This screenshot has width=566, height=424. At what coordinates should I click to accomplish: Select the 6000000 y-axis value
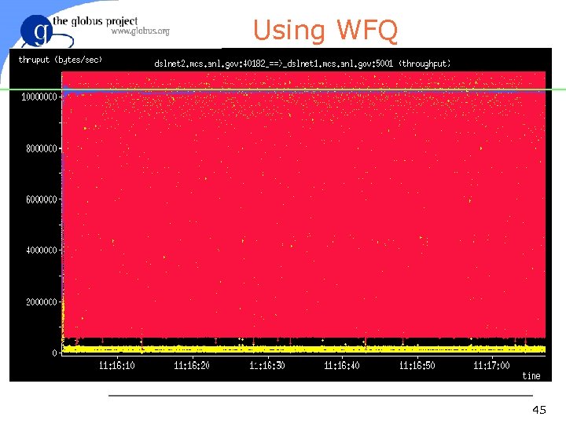[41, 199]
